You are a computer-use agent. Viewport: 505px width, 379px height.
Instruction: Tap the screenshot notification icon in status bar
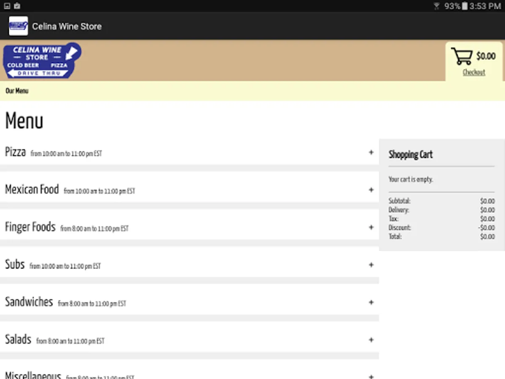click(7, 6)
